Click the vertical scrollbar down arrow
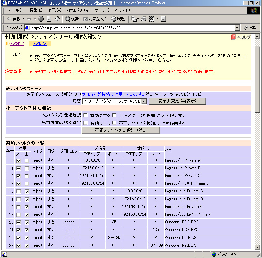 [257, 247]
